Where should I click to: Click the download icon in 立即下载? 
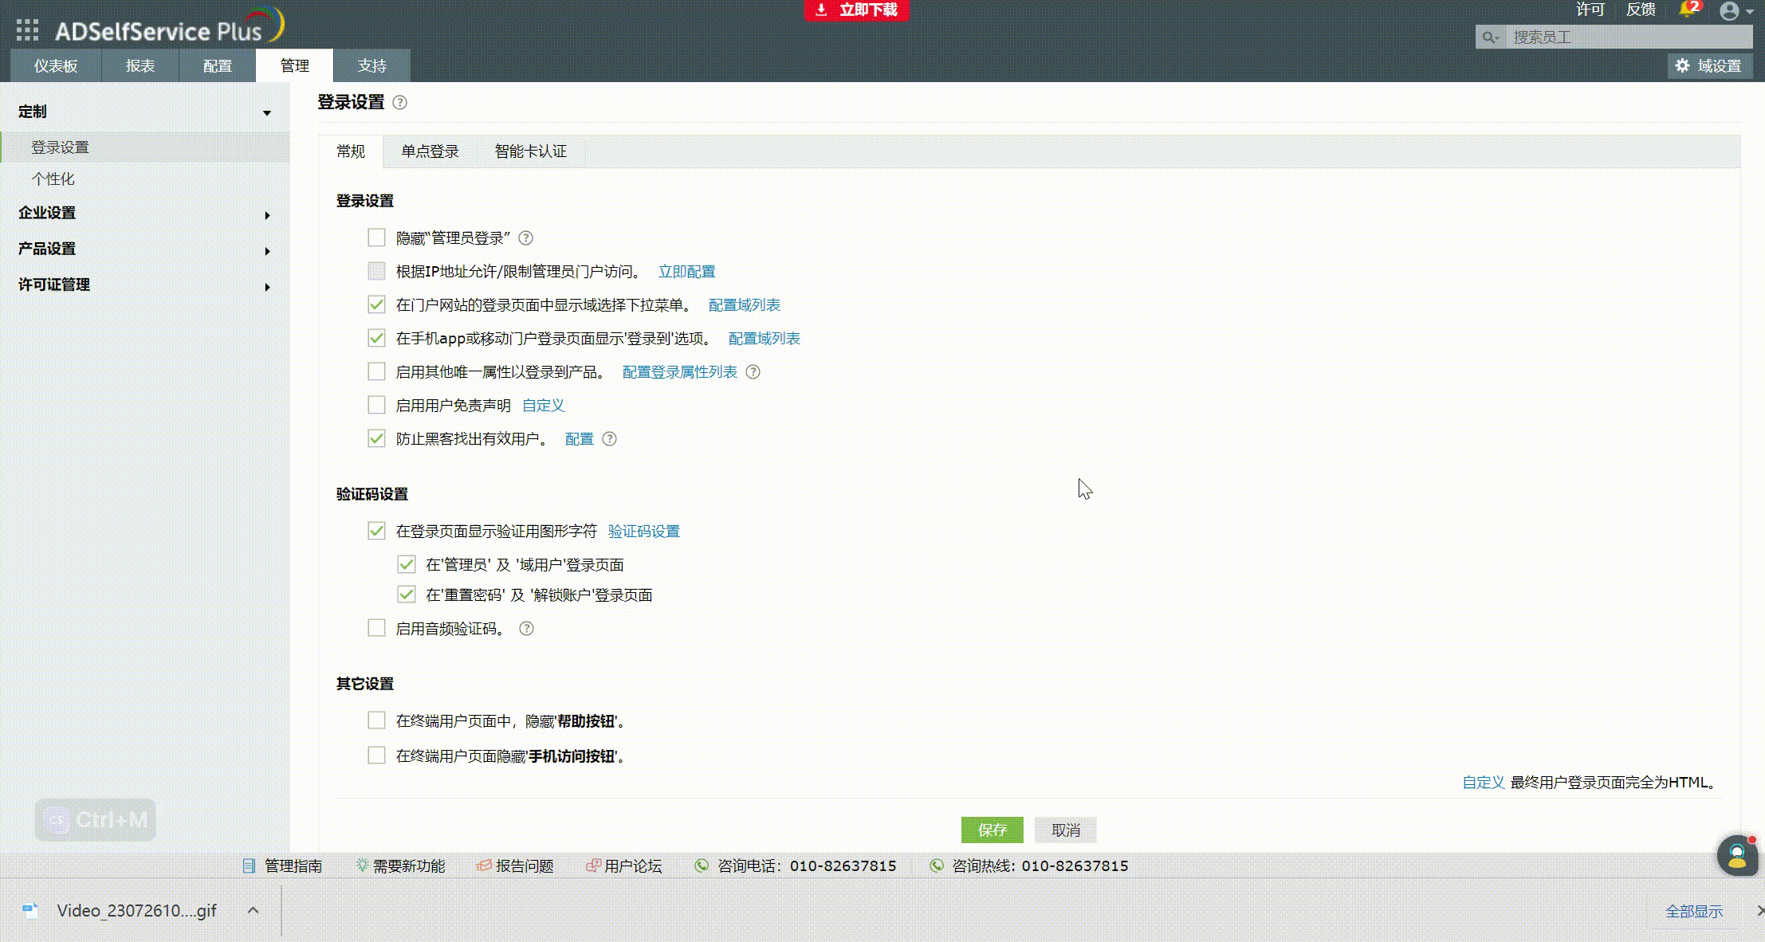pos(821,10)
